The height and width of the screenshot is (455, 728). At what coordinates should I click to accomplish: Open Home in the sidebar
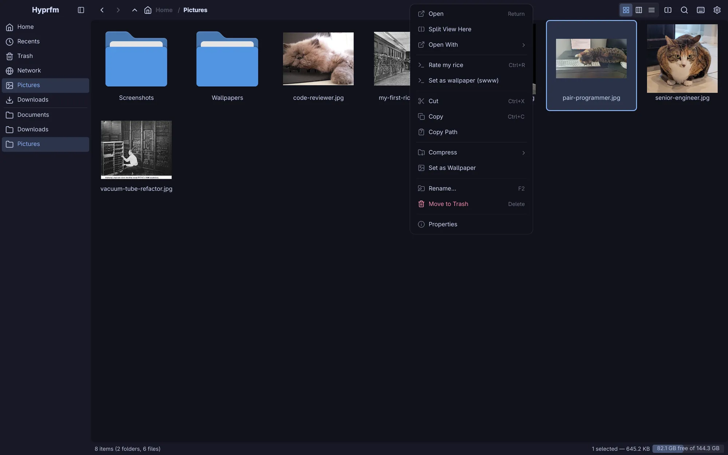[x=45, y=27]
